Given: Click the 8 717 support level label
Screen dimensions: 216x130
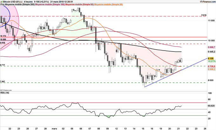Looking at the screenshot, I should click(x=3, y=65).
